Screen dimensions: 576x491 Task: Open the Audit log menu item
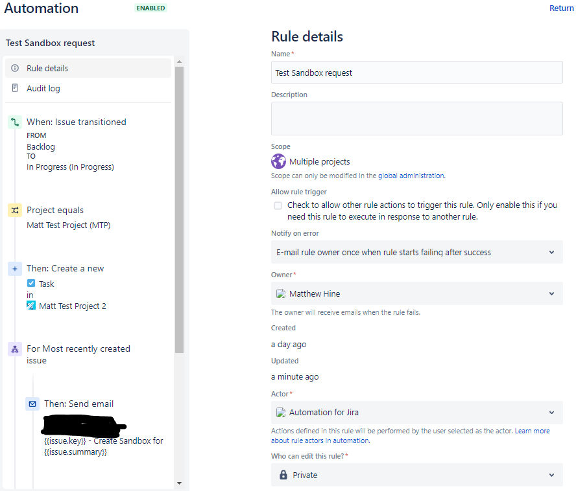88,88
